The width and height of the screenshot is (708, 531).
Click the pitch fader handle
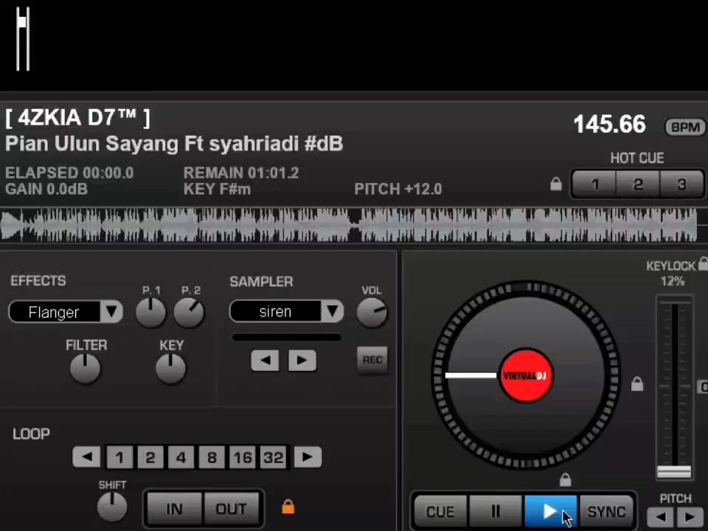[673, 472]
